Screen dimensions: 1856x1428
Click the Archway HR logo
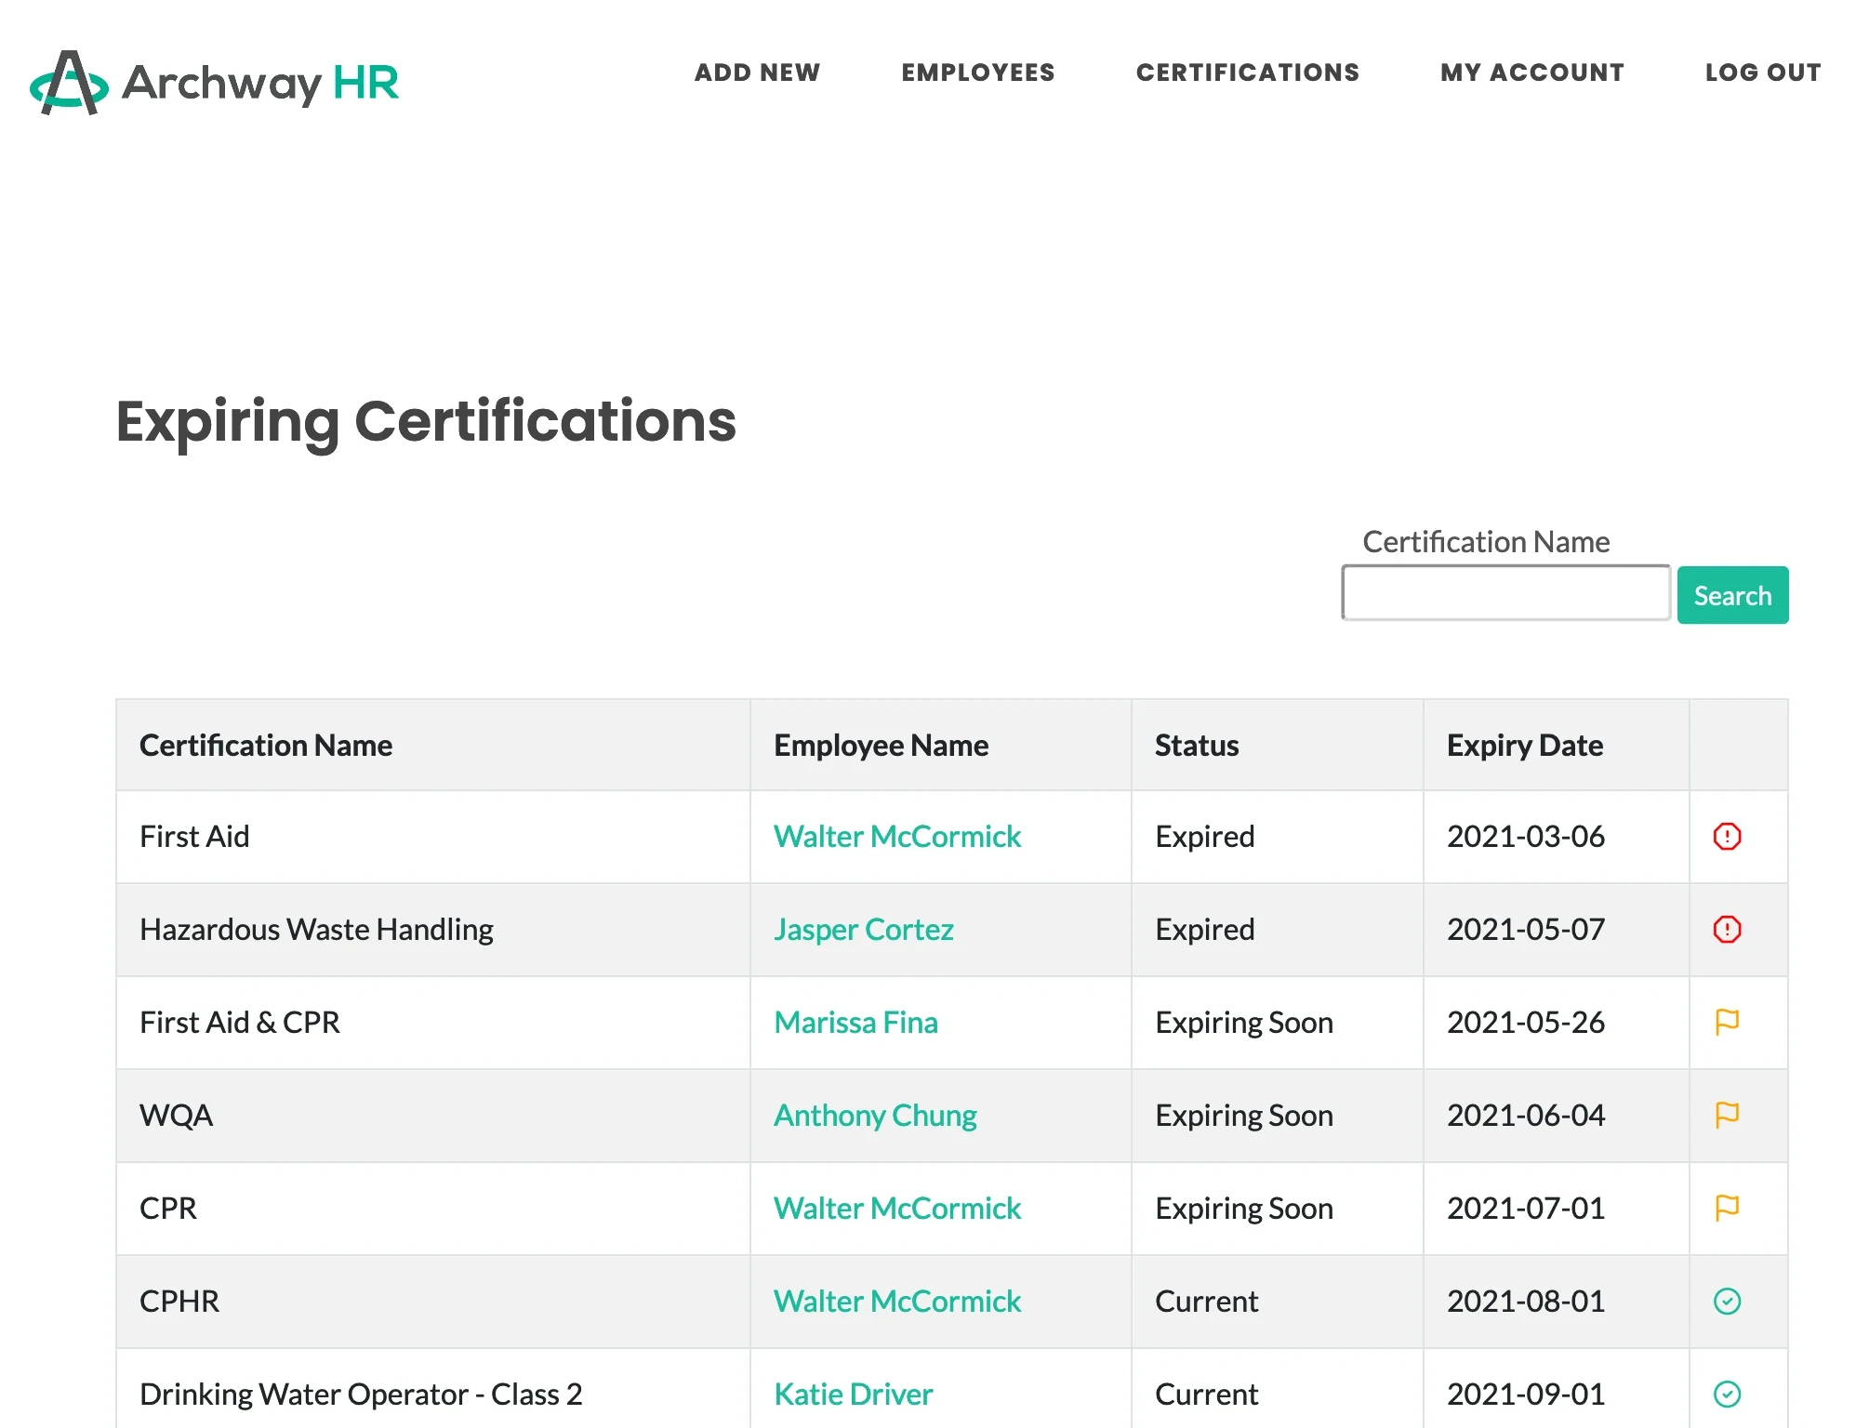214,82
